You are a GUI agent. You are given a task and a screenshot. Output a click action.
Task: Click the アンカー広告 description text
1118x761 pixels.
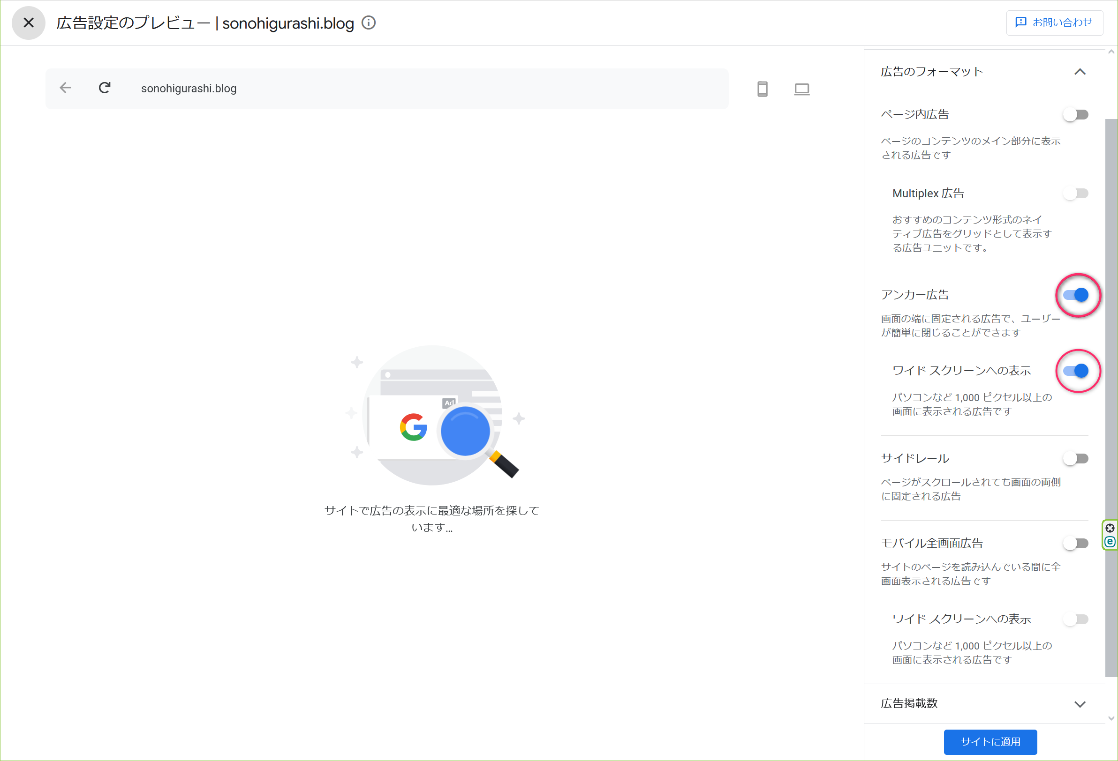[x=971, y=326]
